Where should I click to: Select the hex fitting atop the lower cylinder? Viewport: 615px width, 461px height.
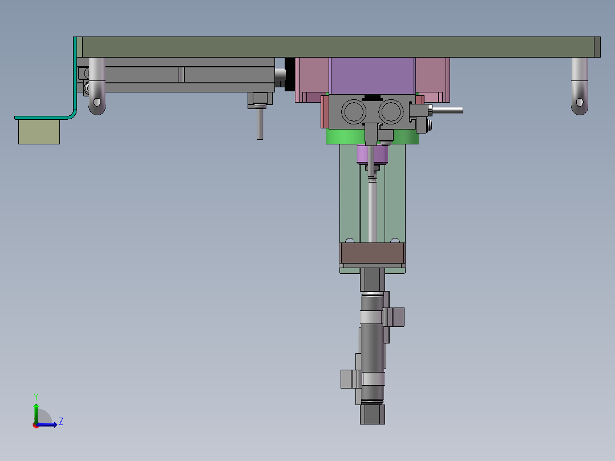point(372,280)
